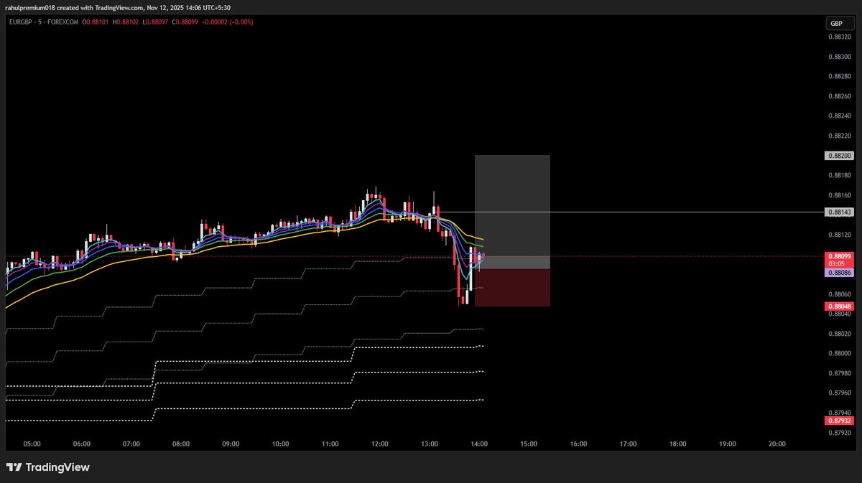
Task: Select the gray profit target zone
Action: tap(512, 212)
